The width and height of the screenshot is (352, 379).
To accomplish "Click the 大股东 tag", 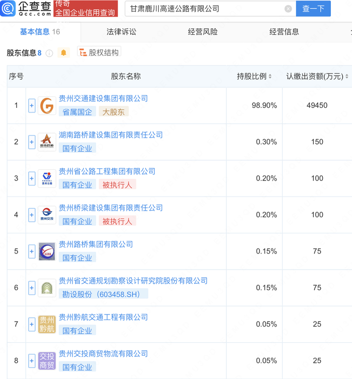I will click(x=114, y=112).
